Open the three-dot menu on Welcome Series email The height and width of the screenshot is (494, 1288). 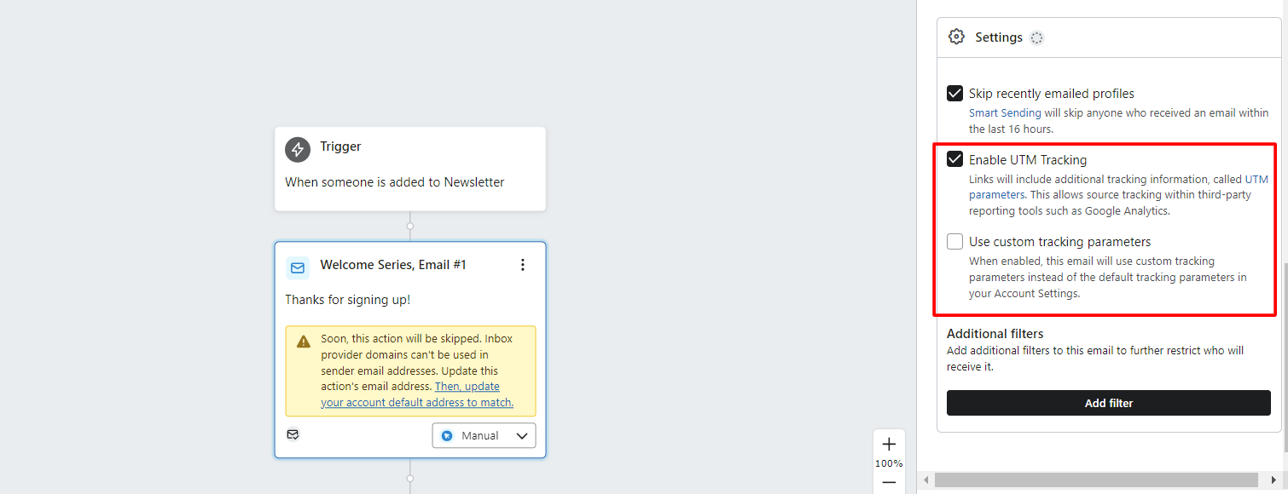pos(523,265)
